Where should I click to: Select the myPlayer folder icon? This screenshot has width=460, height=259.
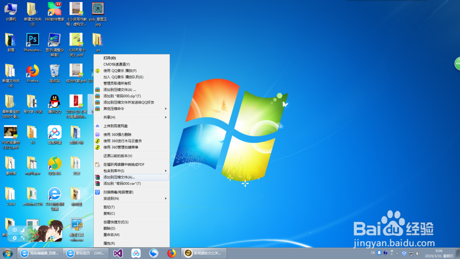(x=33, y=166)
